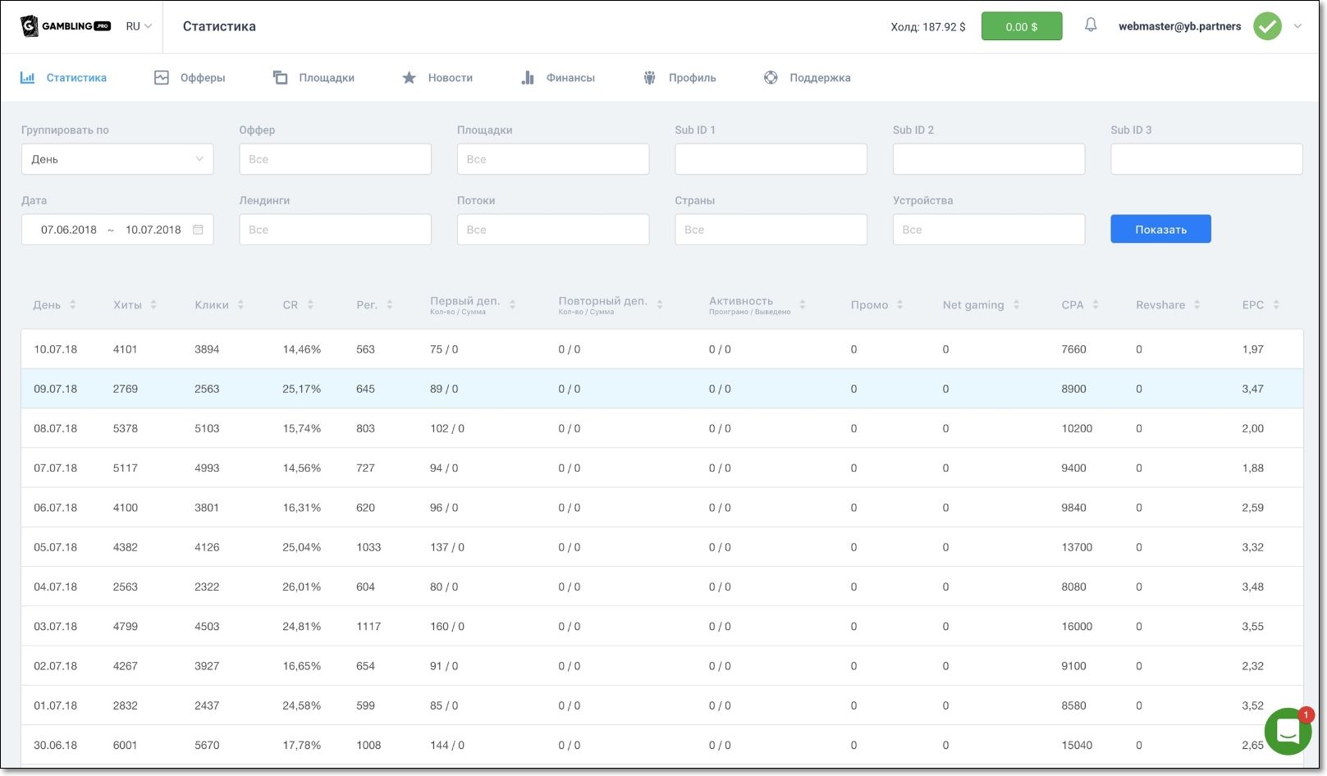The height and width of the screenshot is (776, 1327).
Task: Open Профиль section
Action: (x=680, y=78)
